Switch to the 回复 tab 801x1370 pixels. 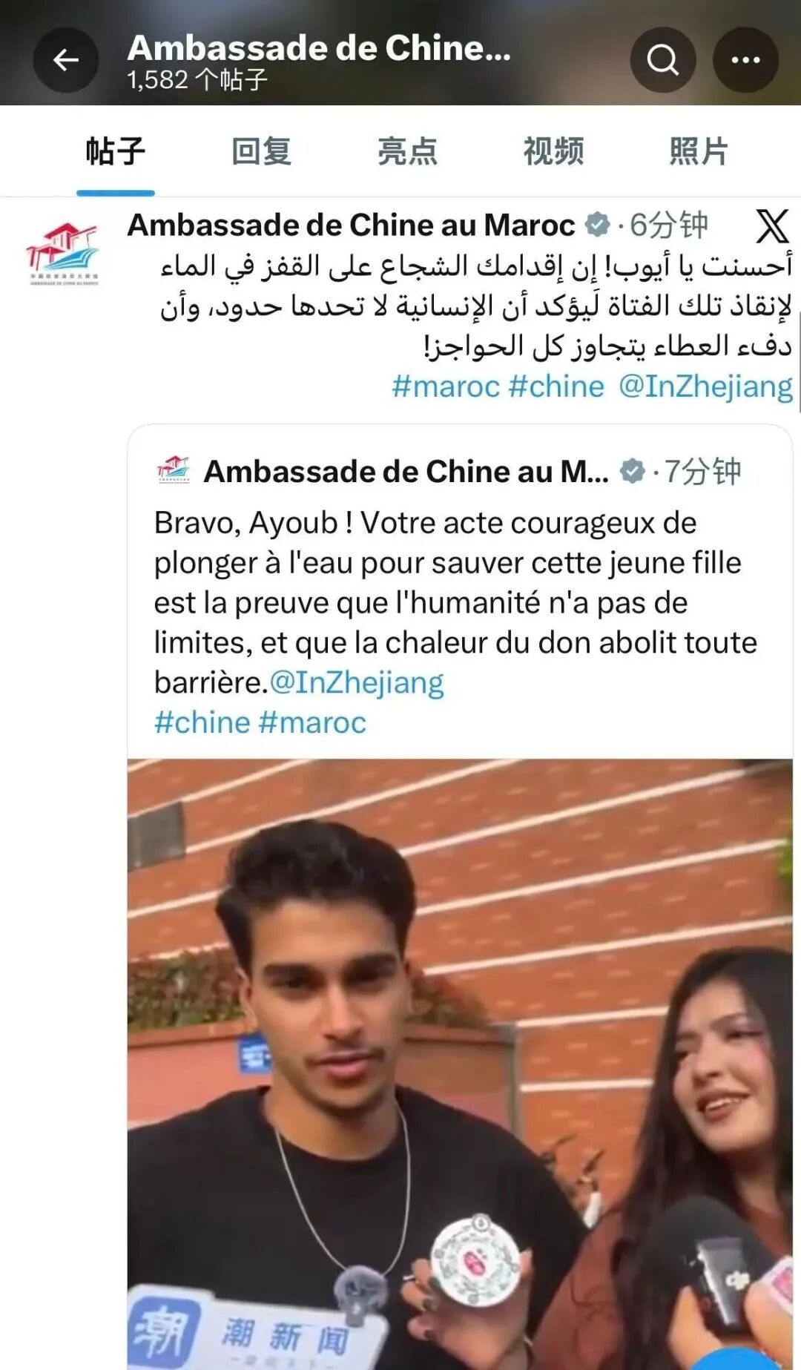tap(261, 151)
